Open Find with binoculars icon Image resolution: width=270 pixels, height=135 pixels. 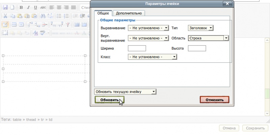click(x=43, y=16)
